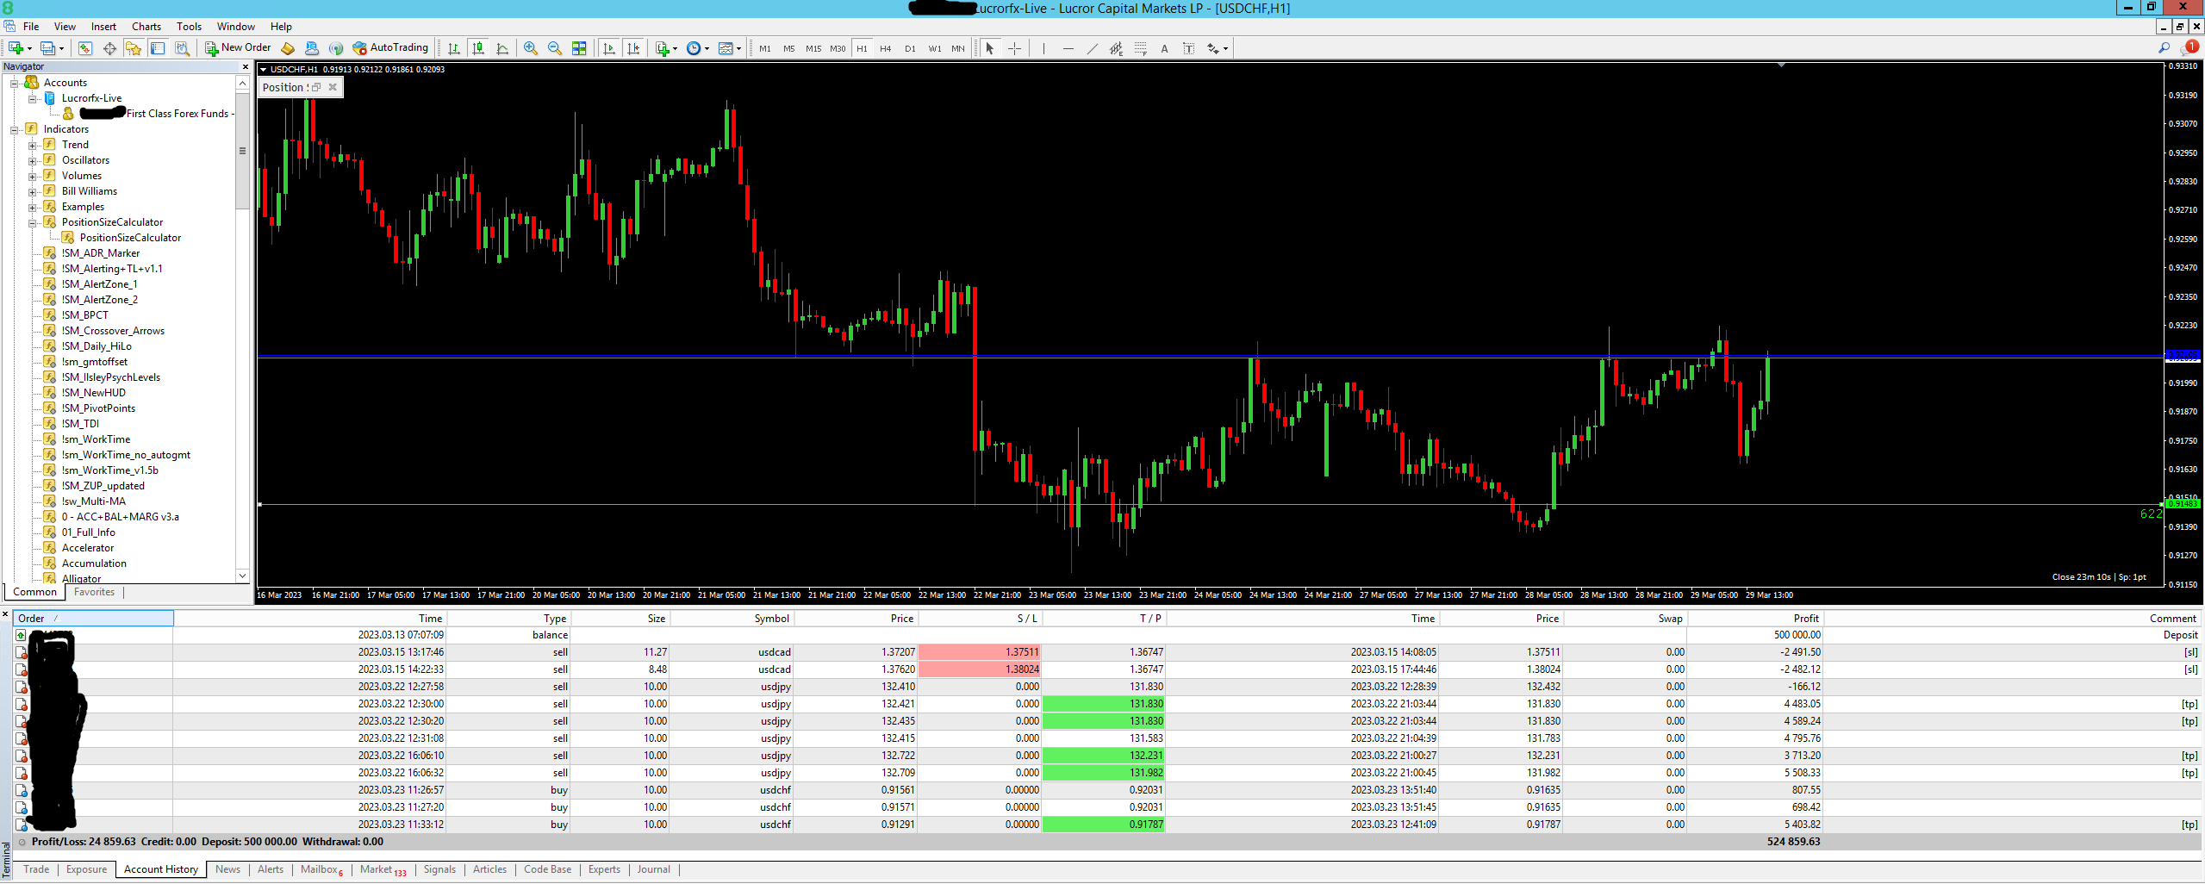Expand the Trend indicators folder
Viewport: 2205px width, 884px height.
click(32, 145)
